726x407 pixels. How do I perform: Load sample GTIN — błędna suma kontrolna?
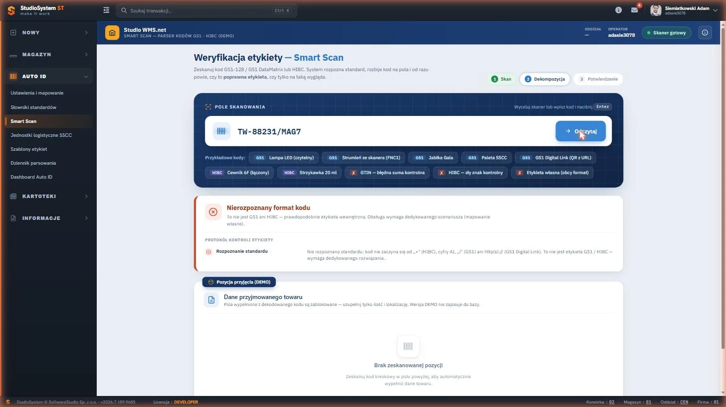[x=387, y=173]
